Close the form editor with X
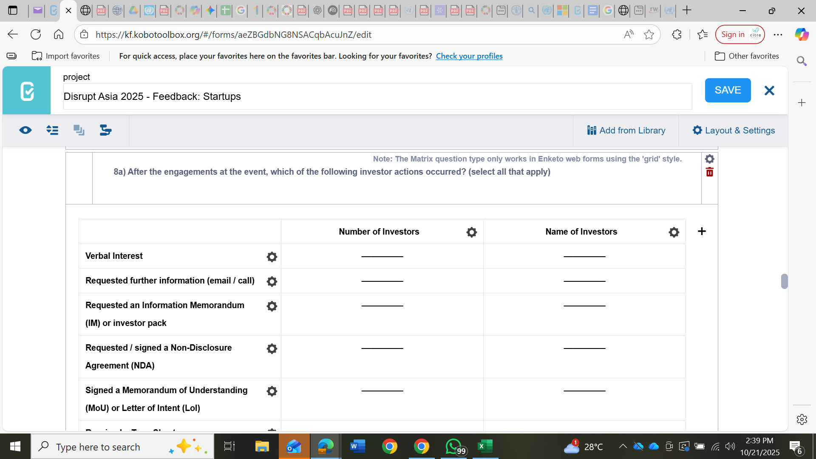Screen dimensions: 816x459 769,91
